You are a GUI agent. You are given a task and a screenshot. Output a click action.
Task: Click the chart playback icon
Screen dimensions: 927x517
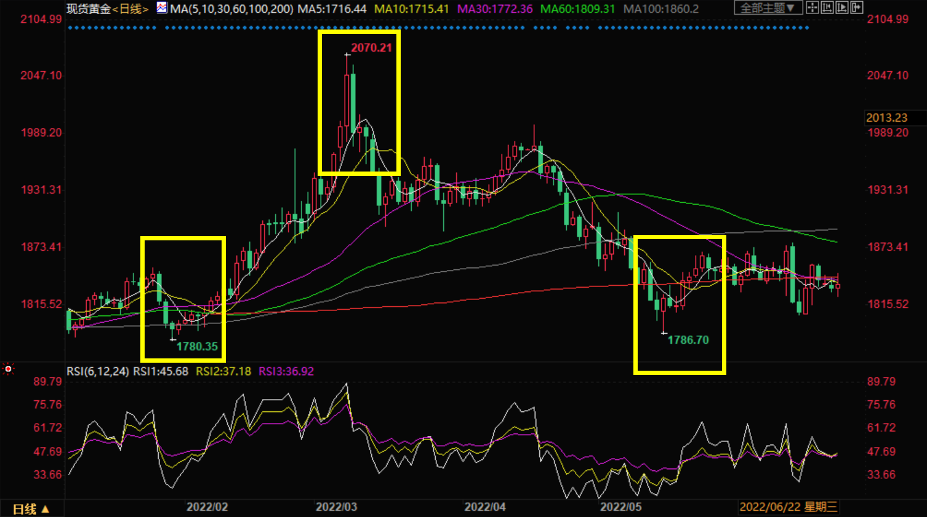[x=842, y=8]
